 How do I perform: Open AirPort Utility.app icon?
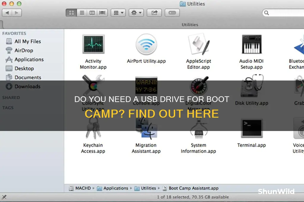point(146,44)
